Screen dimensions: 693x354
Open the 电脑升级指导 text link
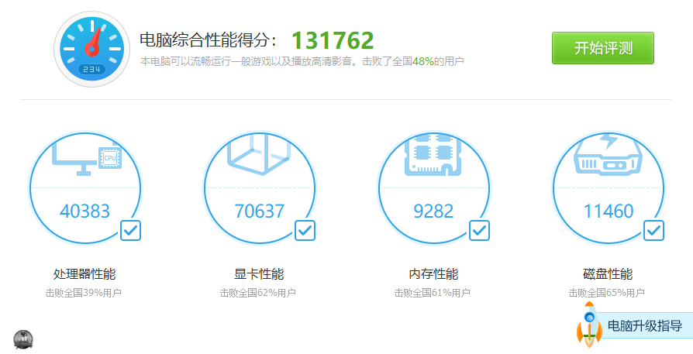(644, 326)
